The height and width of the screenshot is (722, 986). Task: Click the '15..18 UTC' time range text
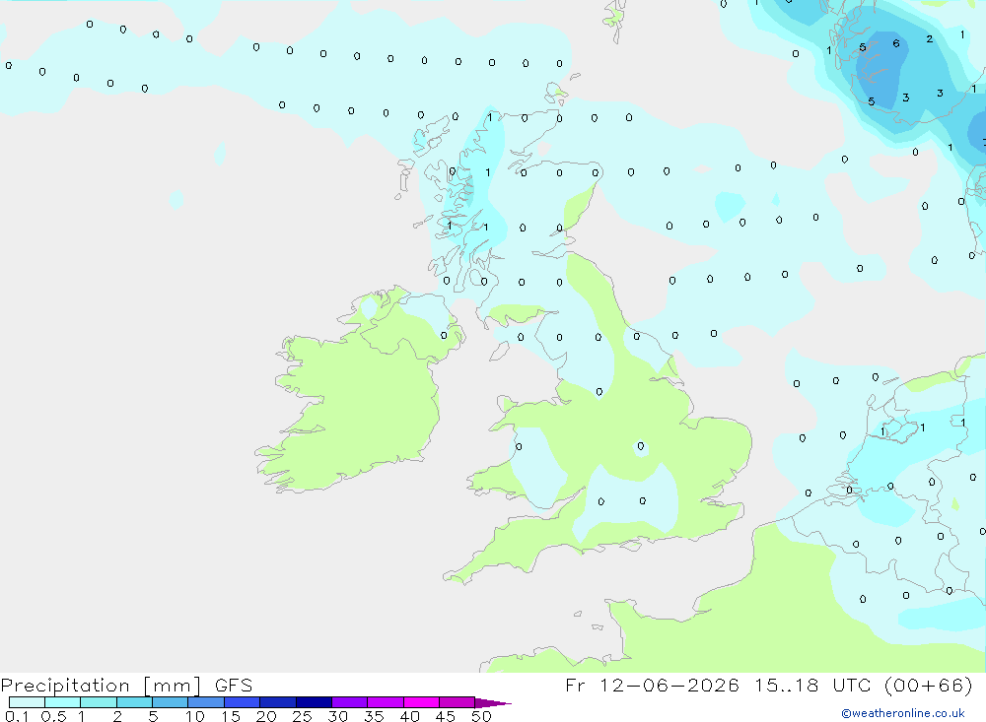pyautogui.click(x=811, y=685)
